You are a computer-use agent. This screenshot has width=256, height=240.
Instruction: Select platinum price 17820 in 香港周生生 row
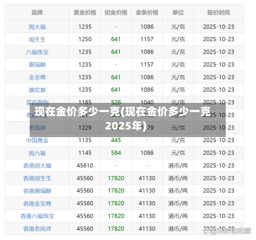coord(116,178)
